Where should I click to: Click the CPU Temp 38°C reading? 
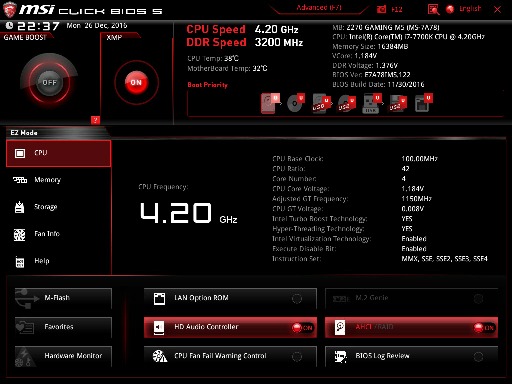pos(213,59)
